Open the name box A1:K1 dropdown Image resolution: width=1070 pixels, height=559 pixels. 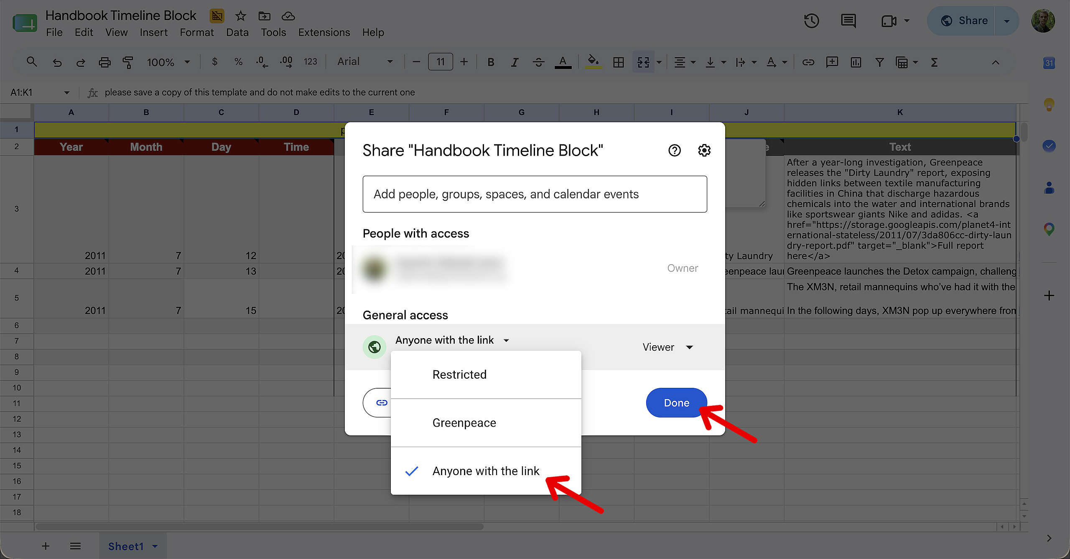tap(66, 93)
